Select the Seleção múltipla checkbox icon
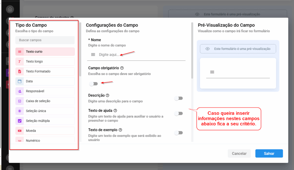This screenshot has height=170, width=294. [20, 121]
